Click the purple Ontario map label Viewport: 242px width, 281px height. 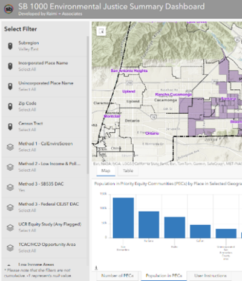point(152,134)
